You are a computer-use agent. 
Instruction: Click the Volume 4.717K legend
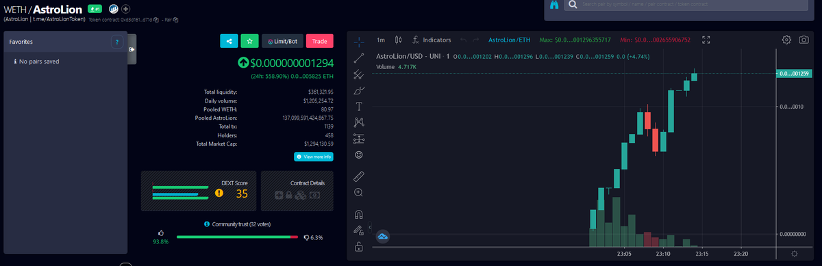click(x=396, y=67)
